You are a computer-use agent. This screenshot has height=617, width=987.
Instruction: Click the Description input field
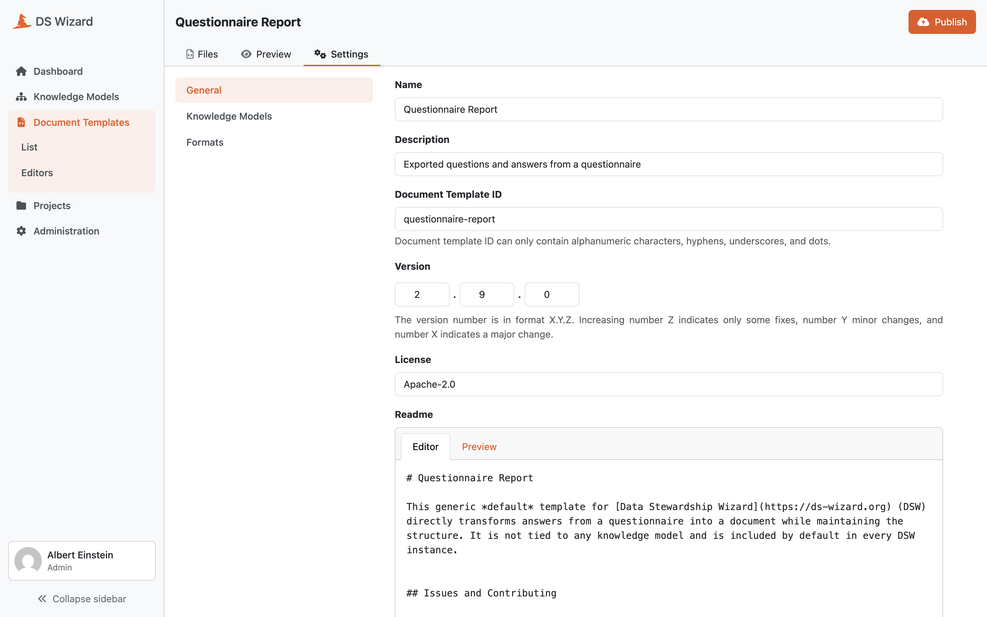coord(669,164)
